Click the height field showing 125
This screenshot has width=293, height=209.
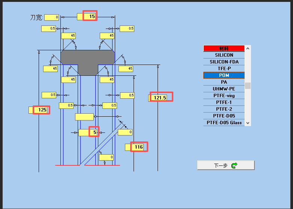[x=39, y=110]
